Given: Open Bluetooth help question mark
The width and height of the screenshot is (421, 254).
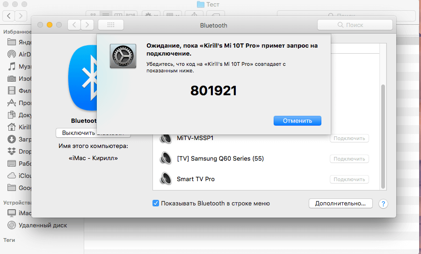Looking at the screenshot, I should (383, 204).
